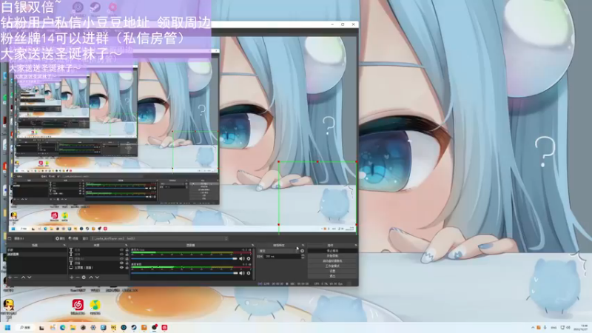
Task: Lock the fourth text source
Action: coord(127,263)
